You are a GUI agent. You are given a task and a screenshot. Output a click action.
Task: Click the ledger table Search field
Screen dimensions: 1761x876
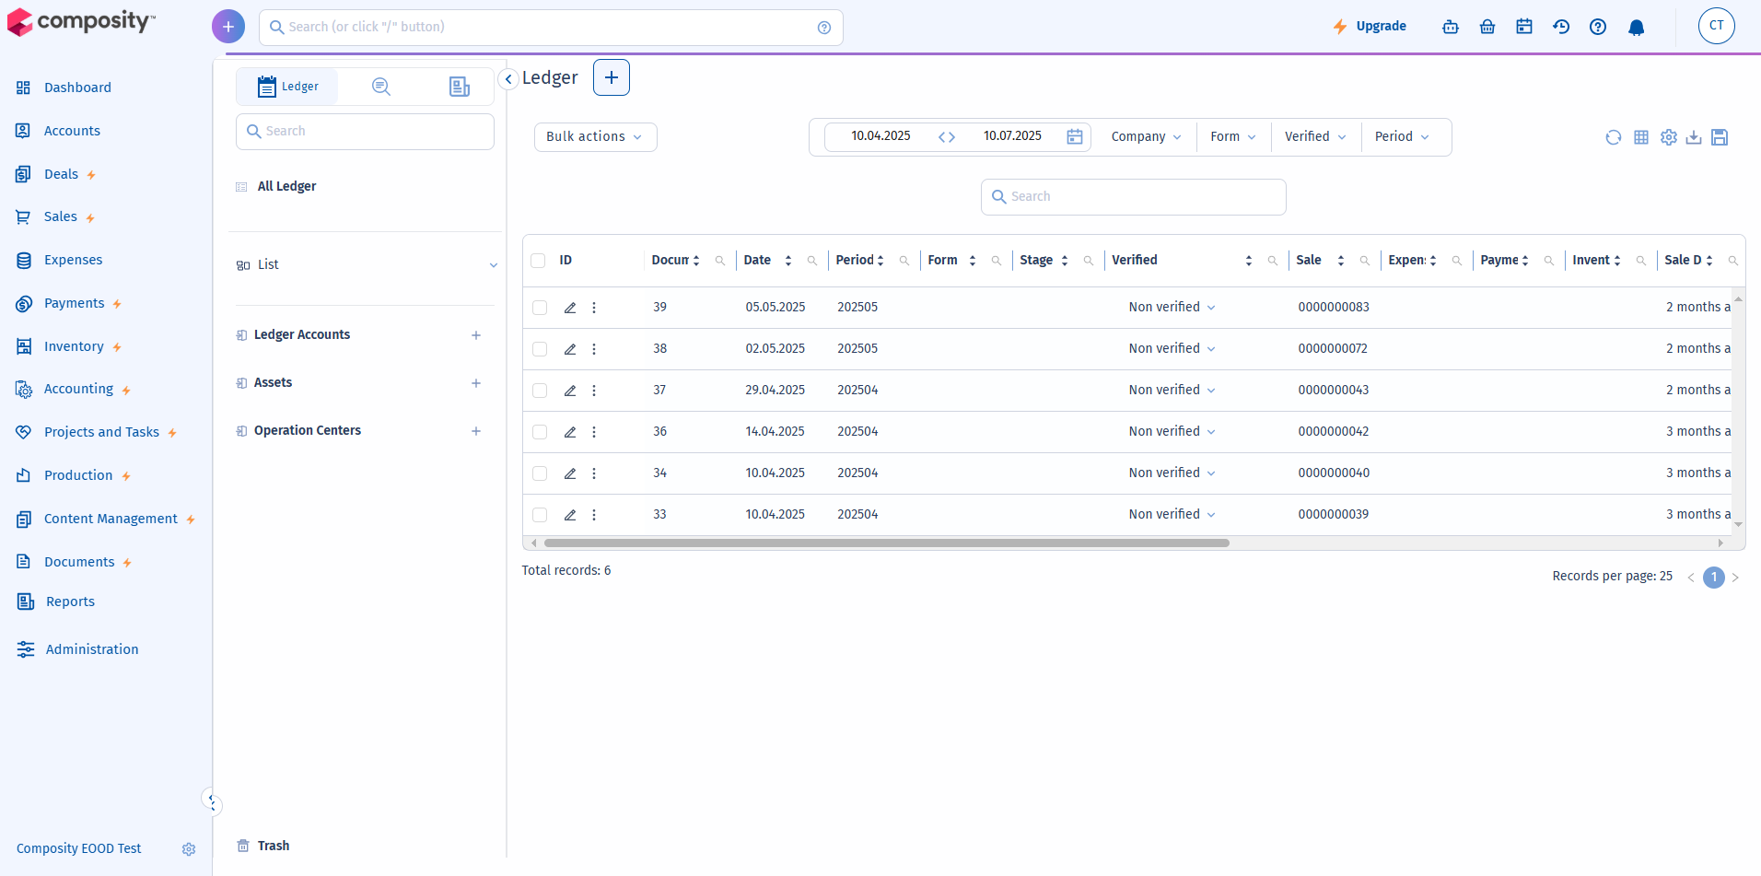coord(1134,197)
